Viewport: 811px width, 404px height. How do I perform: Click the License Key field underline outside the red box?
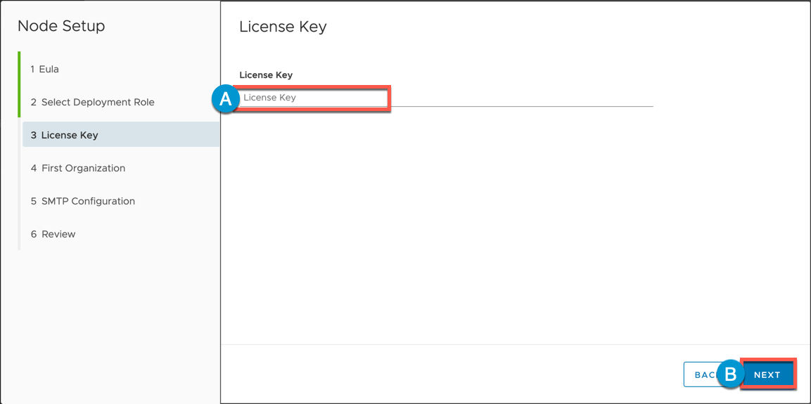point(521,106)
